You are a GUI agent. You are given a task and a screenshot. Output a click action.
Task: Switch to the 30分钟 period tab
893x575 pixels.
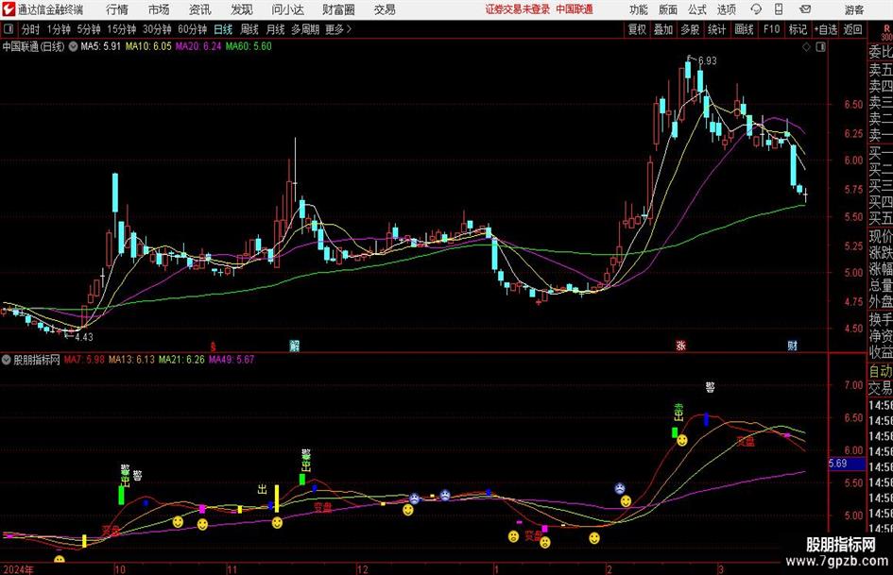(157, 29)
